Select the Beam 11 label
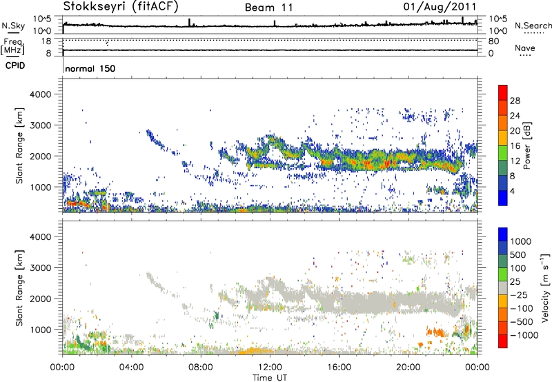The image size is (552, 382). 269,8
